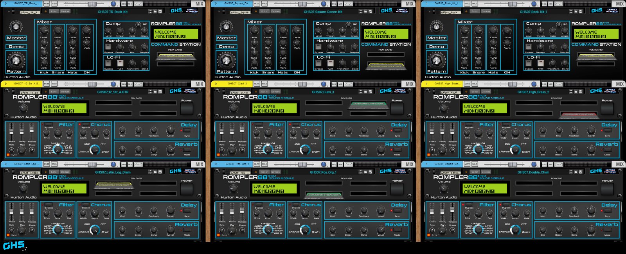Click Reverb Size knob on GHS07_Double_Choir
The image size is (626, 254).
pyautogui.click(x=543, y=230)
